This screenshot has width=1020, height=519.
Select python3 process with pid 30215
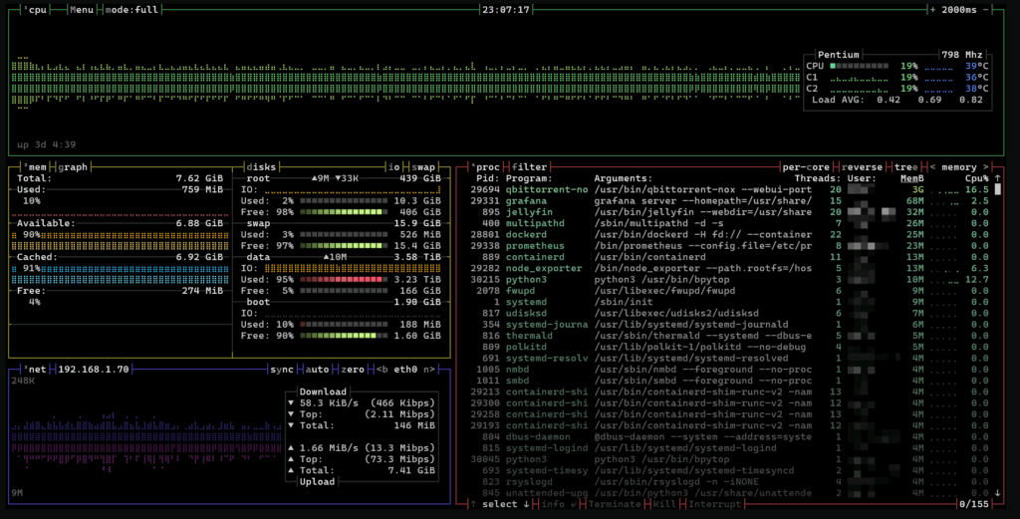[730, 279]
